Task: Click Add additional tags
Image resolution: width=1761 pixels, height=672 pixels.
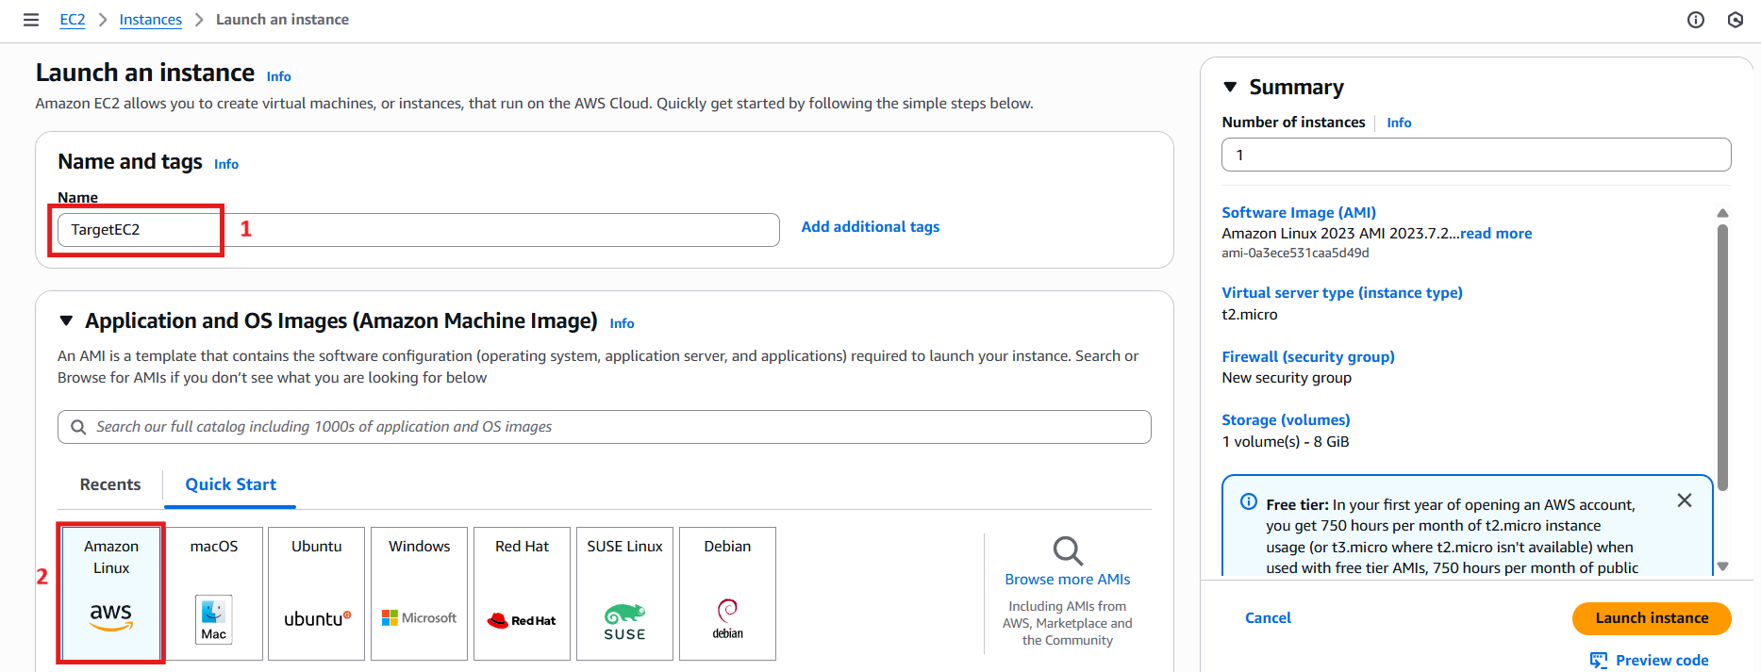Action: tap(871, 227)
